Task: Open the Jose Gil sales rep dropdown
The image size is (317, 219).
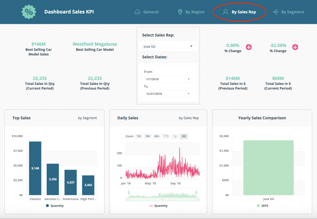Action: tap(168, 46)
